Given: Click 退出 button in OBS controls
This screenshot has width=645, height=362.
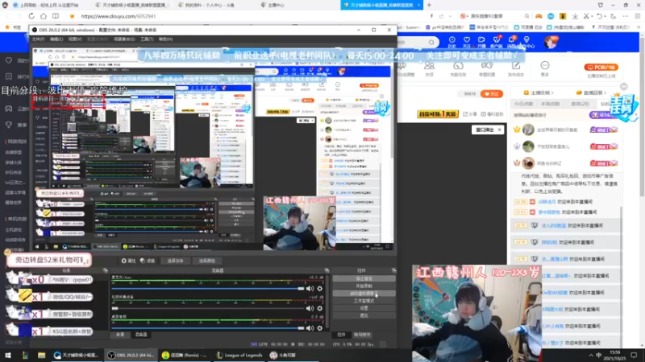Looking at the screenshot, I should coord(364,315).
